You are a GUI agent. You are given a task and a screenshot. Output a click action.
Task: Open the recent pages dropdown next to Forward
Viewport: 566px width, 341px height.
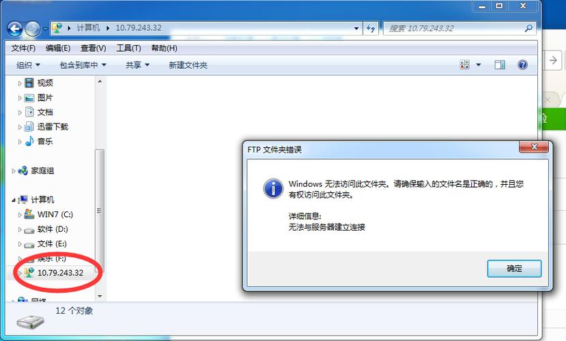(x=46, y=29)
